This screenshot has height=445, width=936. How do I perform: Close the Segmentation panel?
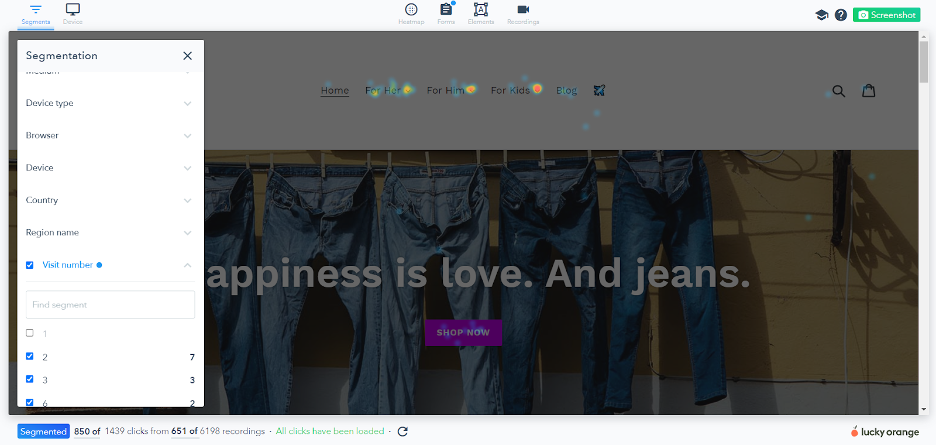(187, 56)
